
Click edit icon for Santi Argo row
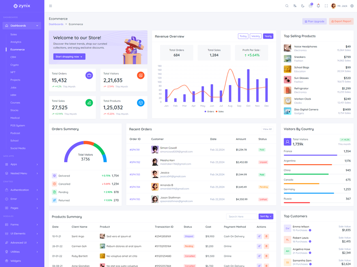click(259, 236)
